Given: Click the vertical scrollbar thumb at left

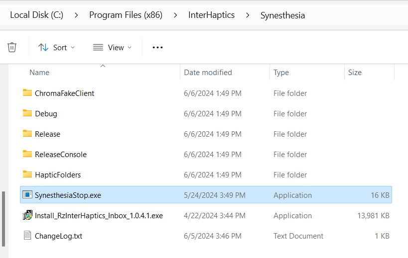Looking at the screenshot, I should (x=3, y=219).
